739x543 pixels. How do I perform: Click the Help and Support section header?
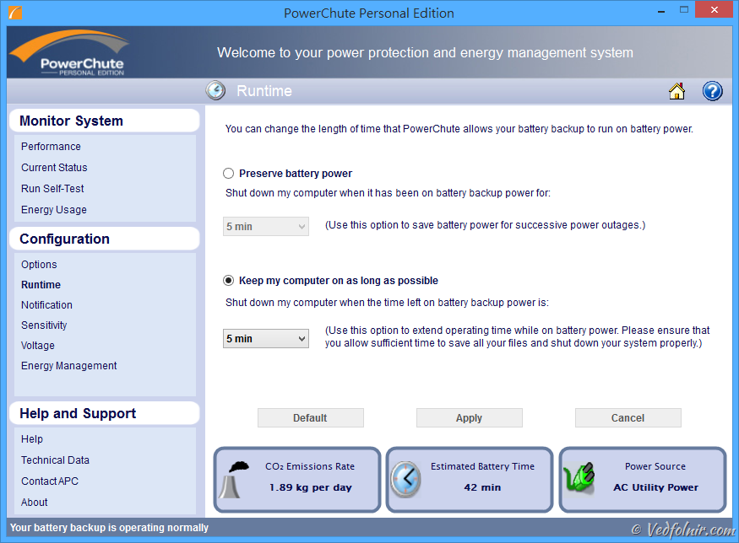(x=104, y=414)
